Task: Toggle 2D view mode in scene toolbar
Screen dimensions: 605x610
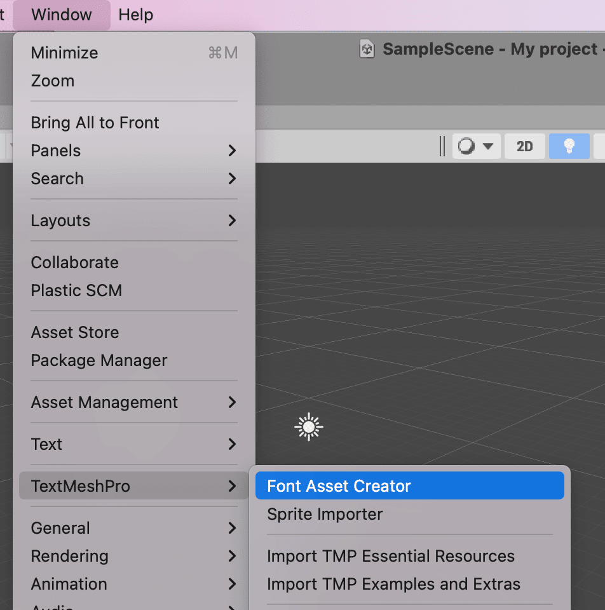Action: pos(524,146)
